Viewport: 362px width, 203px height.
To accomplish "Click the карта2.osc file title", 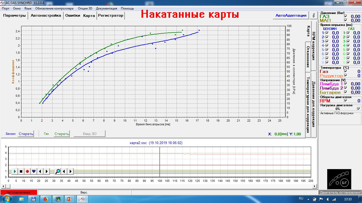I will [156, 143].
